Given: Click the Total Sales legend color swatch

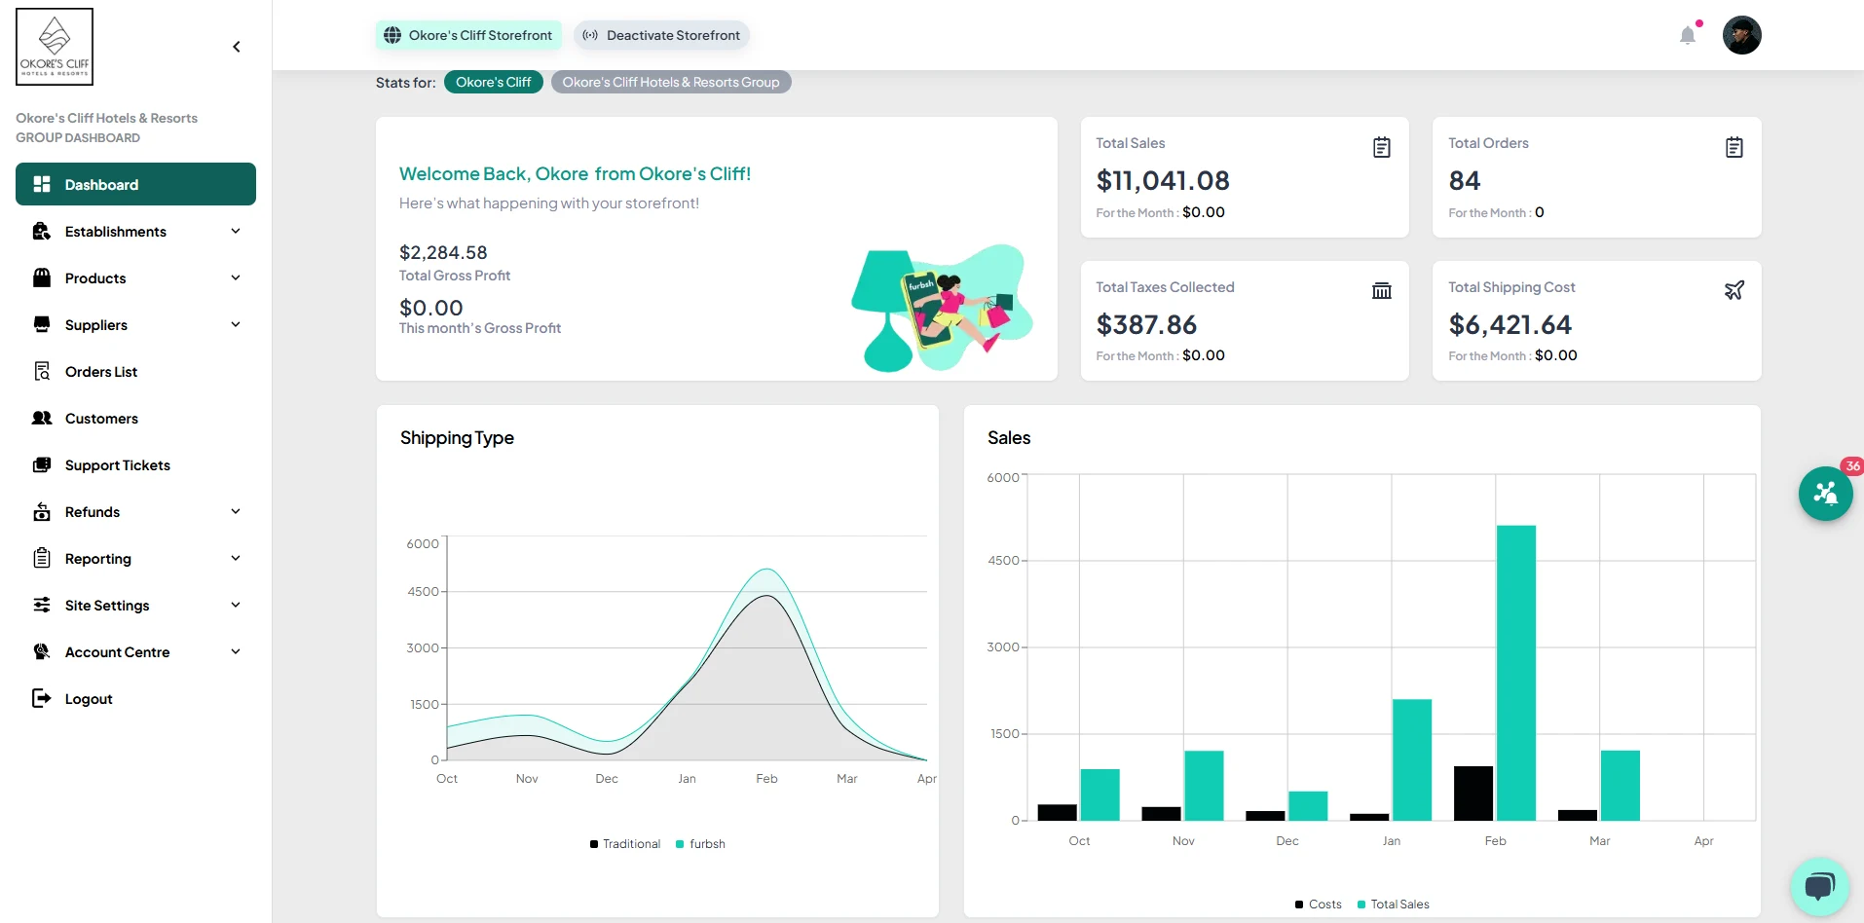Looking at the screenshot, I should [1361, 905].
